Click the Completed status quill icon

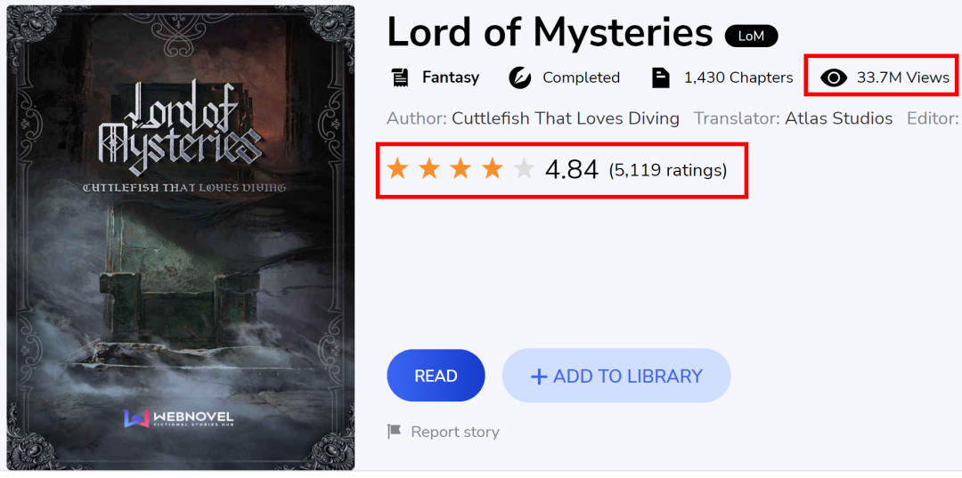[x=519, y=77]
